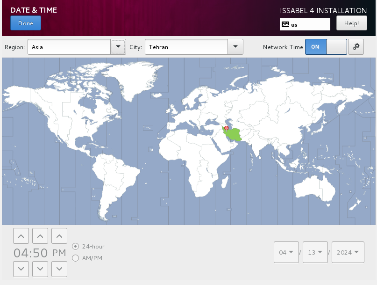Expand the City dropdown arrow
Screen dimensions: 377x285
coord(235,47)
